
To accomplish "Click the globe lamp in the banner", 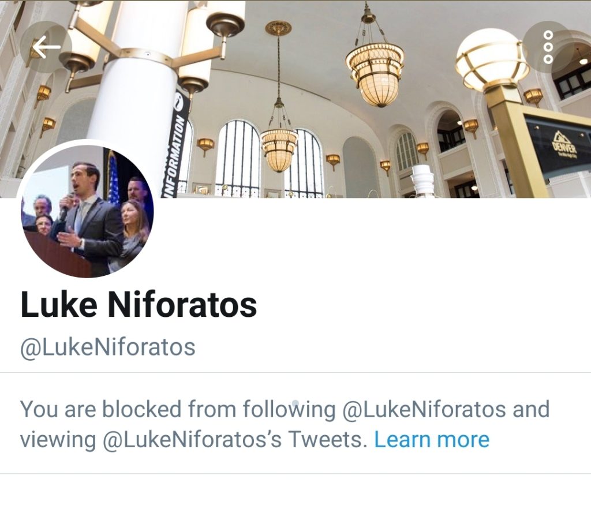I will pos(492,59).
